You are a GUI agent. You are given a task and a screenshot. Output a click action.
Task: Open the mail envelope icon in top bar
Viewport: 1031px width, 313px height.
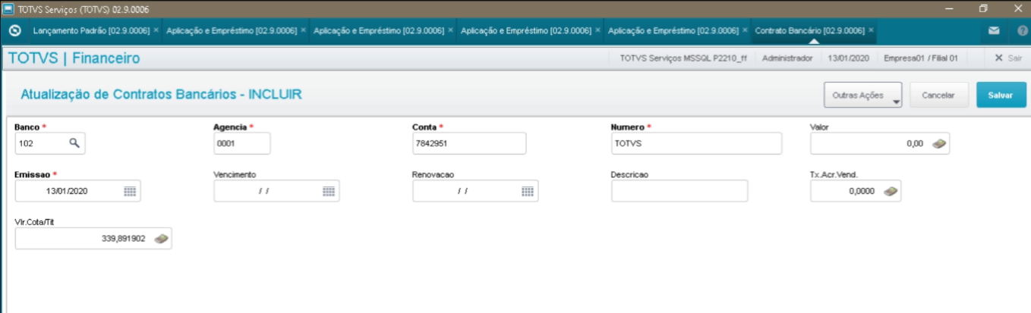[x=994, y=31]
